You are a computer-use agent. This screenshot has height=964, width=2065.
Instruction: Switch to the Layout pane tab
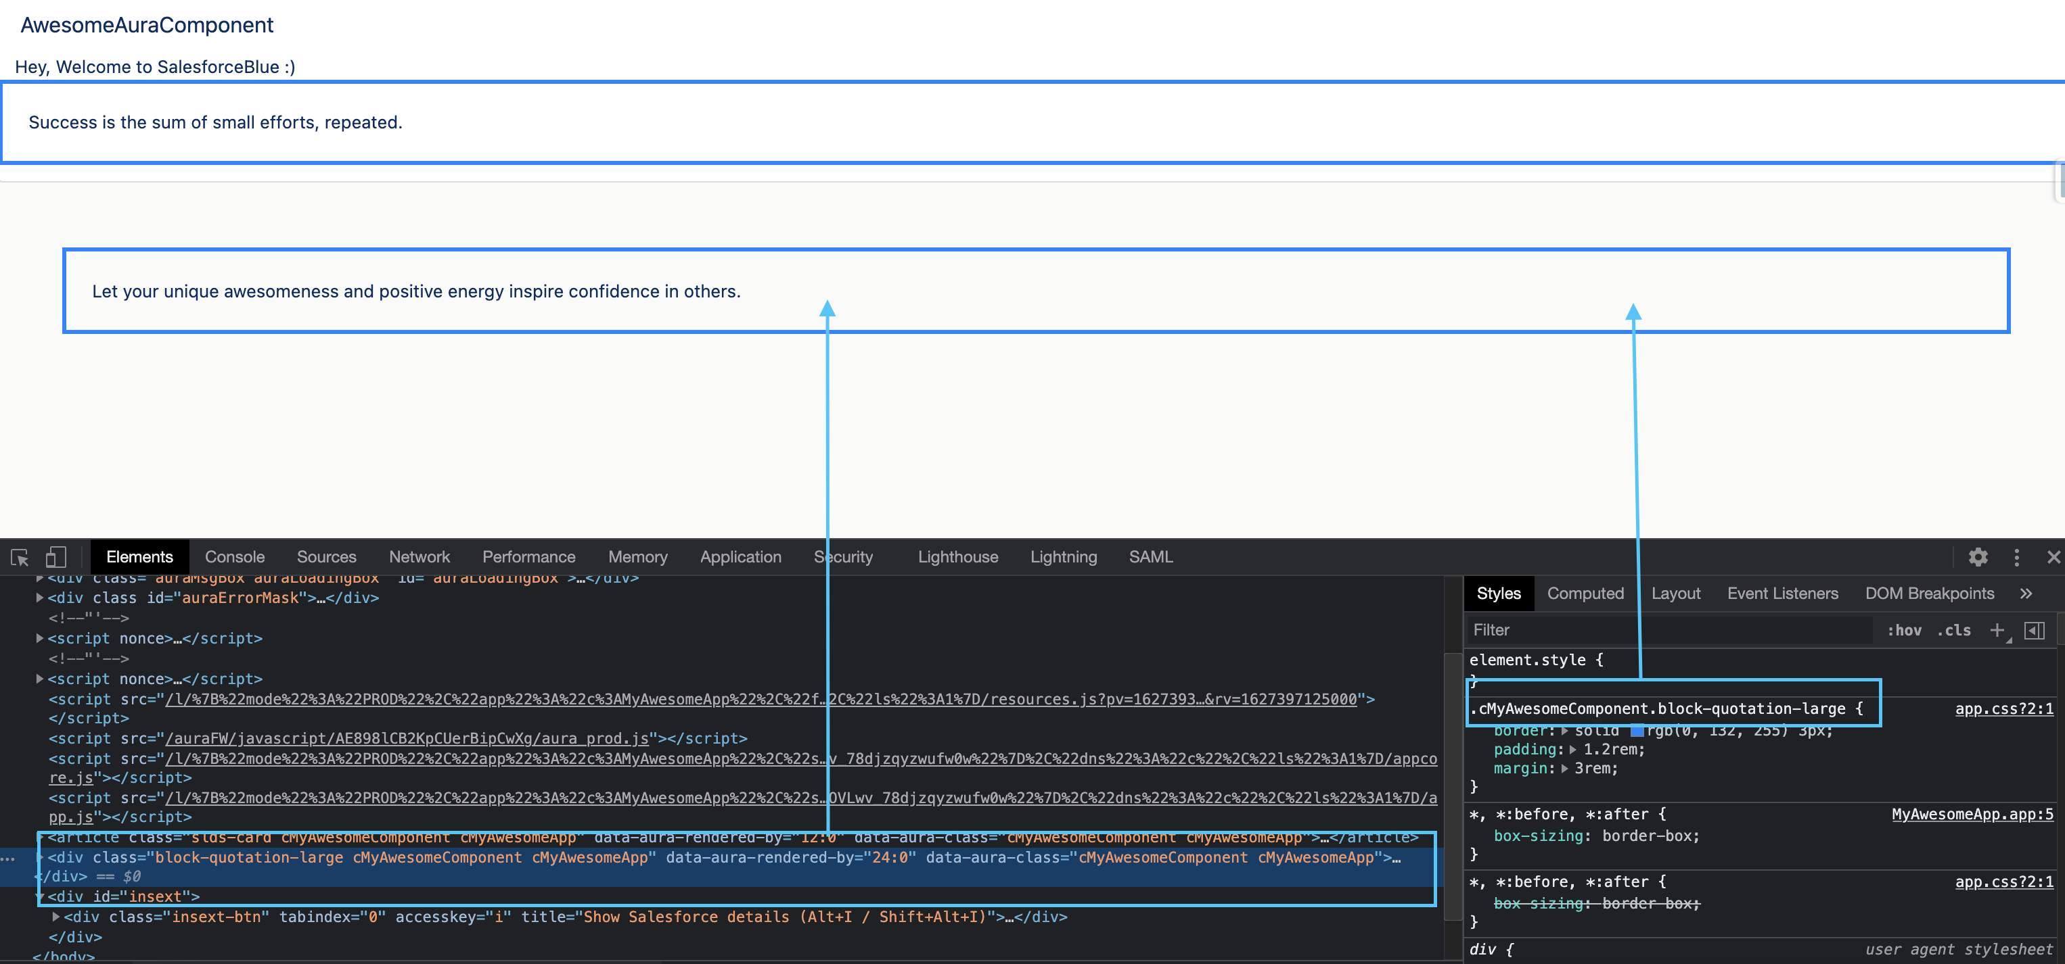point(1675,594)
